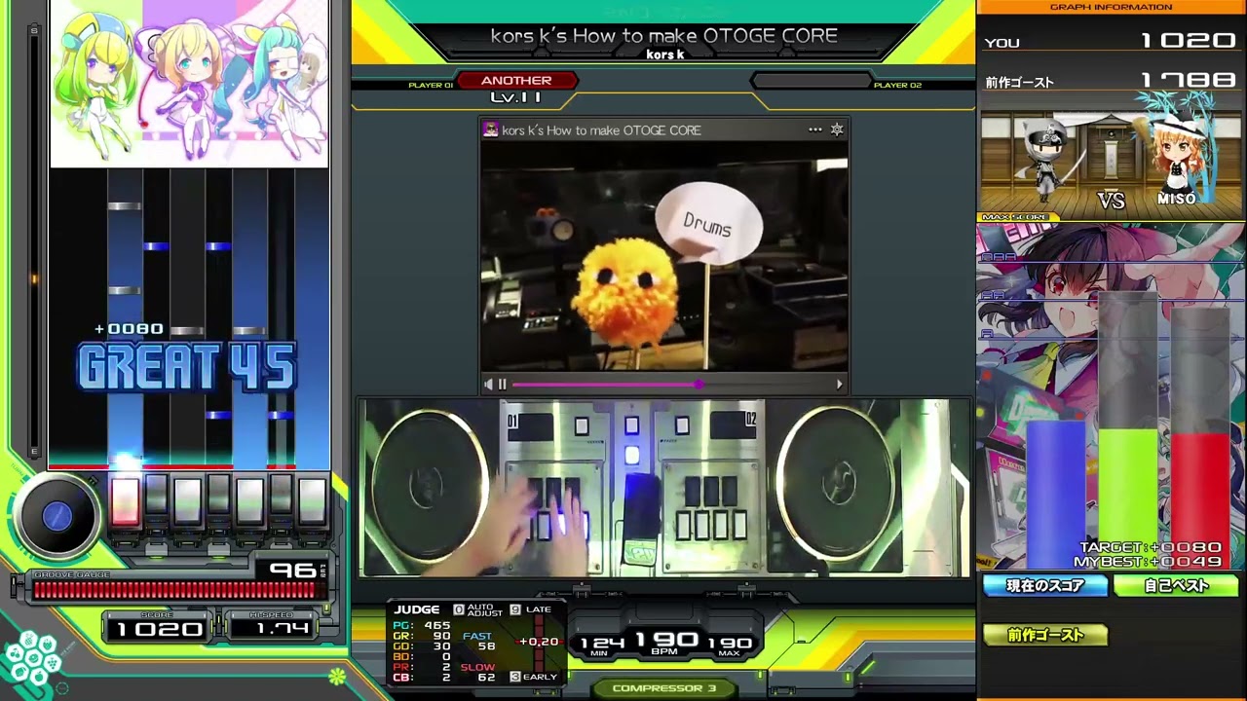Click the red ghost-score graph bar
This screenshot has height=701, width=1247.
tap(1200, 500)
